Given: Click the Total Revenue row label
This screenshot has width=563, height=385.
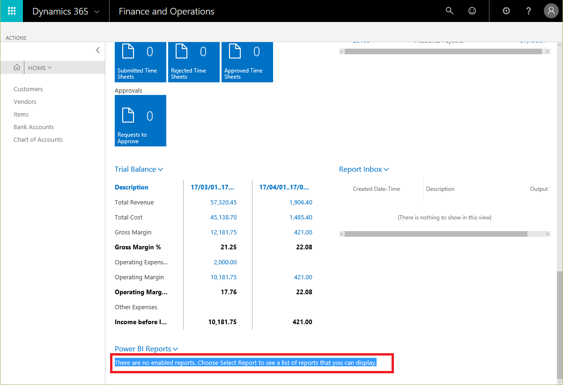Looking at the screenshot, I should 134,203.
